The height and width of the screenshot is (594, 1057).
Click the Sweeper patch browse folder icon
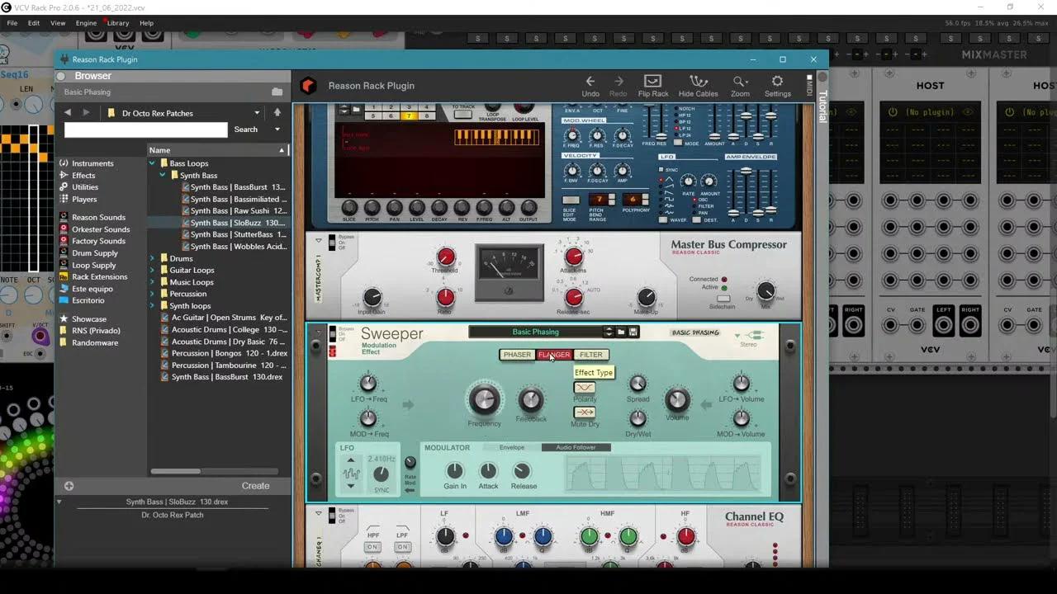[x=621, y=332]
